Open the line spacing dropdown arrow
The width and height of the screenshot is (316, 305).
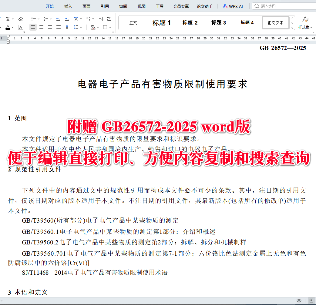[81, 27]
